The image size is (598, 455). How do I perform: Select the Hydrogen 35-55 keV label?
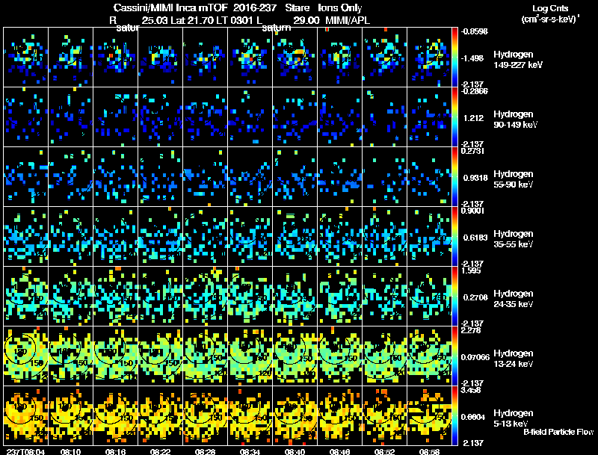[514, 239]
